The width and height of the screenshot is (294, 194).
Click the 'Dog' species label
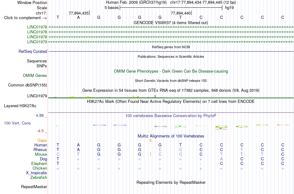[43, 159]
